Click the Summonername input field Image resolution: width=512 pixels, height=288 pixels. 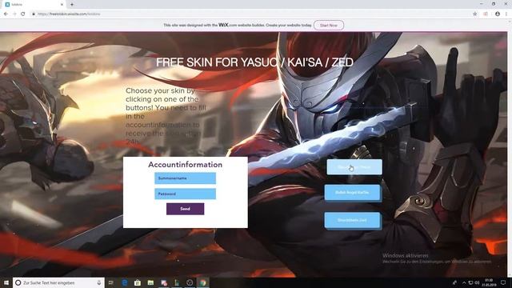click(x=185, y=178)
